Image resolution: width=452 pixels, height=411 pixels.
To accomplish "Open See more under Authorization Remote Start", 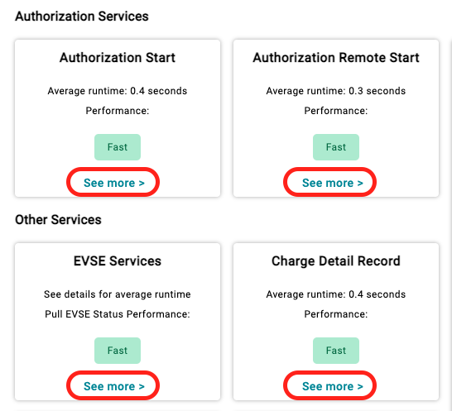I will coord(333,183).
